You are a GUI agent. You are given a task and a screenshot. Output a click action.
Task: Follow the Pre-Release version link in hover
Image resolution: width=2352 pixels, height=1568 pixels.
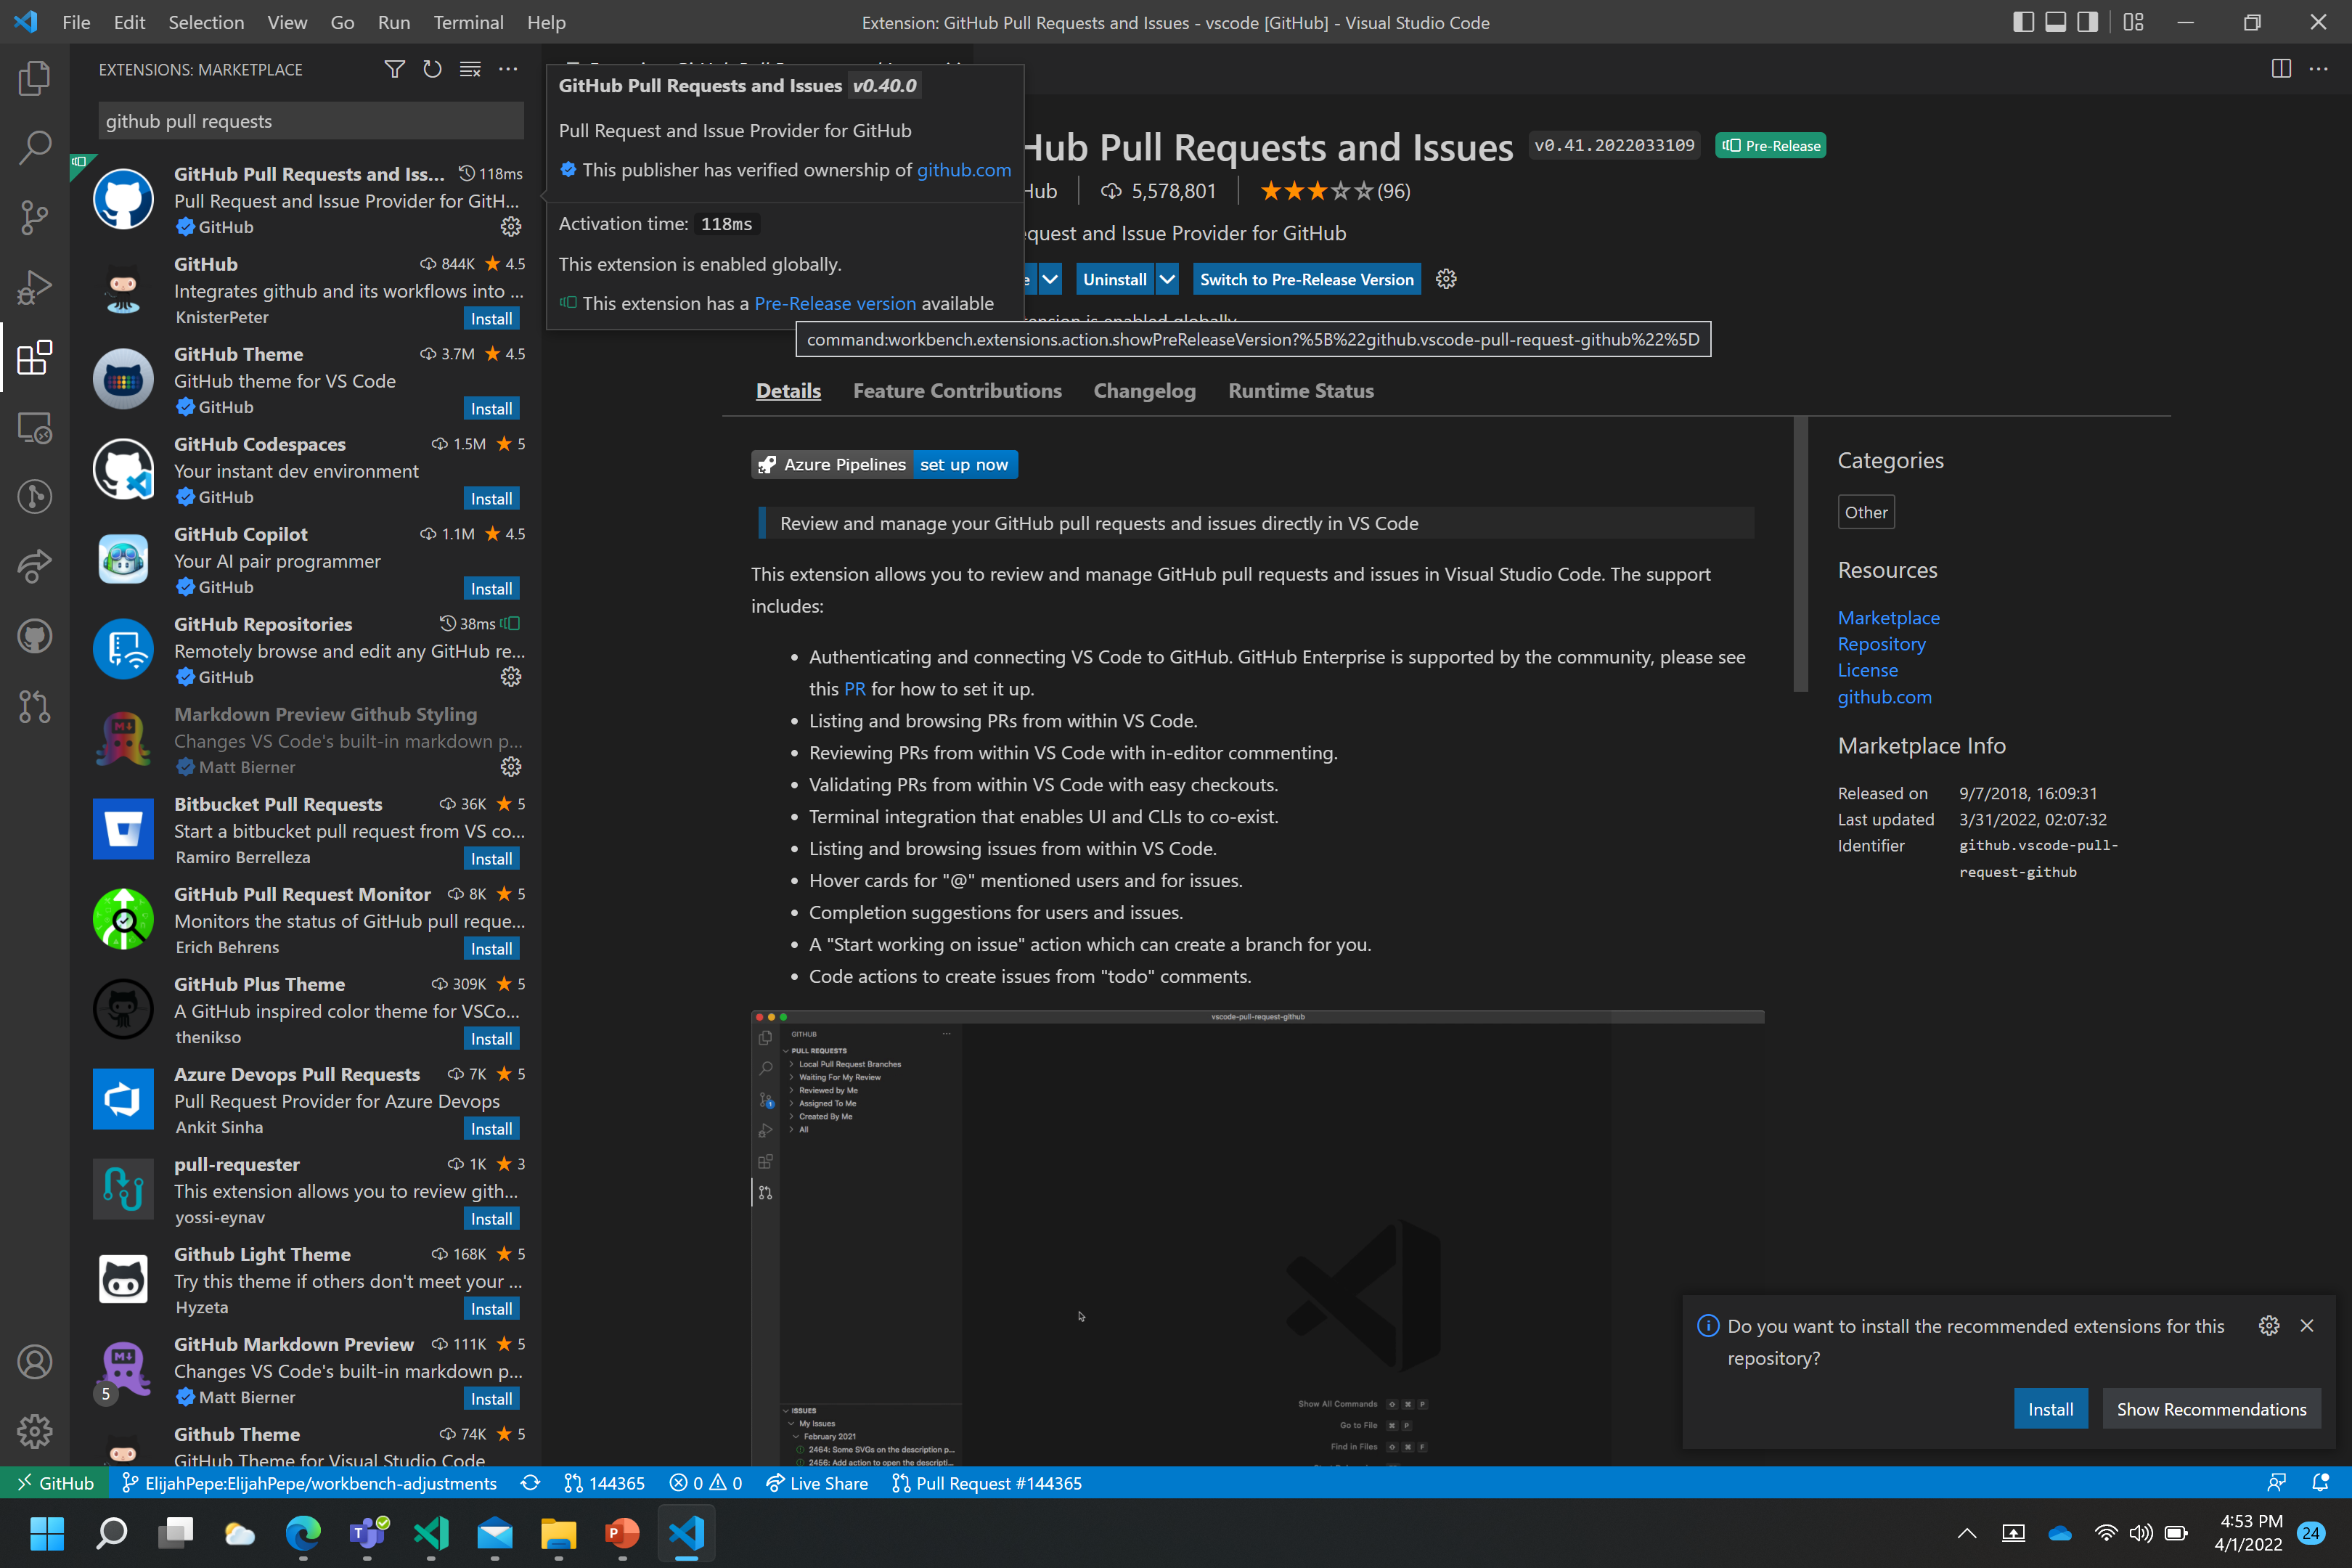tap(834, 303)
